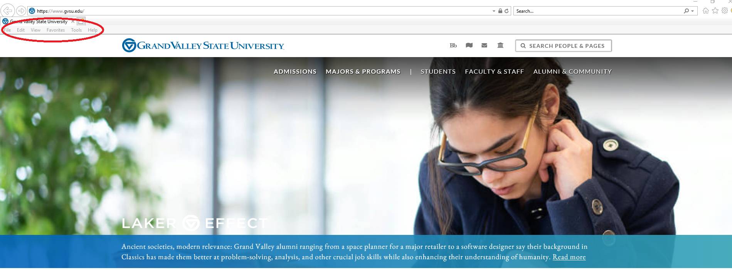Expand the address bar dropdown arrow
This screenshot has width=732, height=270.
click(494, 11)
